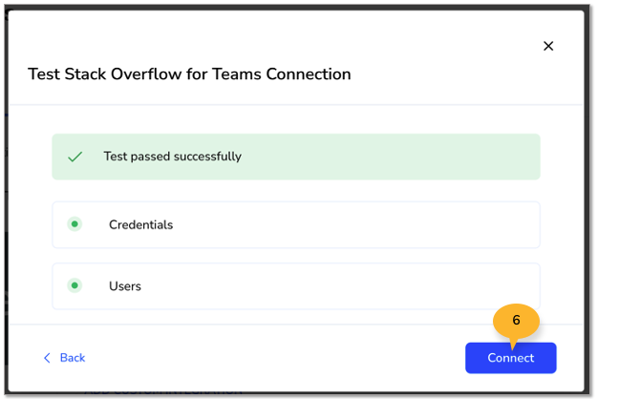
Task: Click the green checkmark in success banner
Action: click(x=75, y=157)
